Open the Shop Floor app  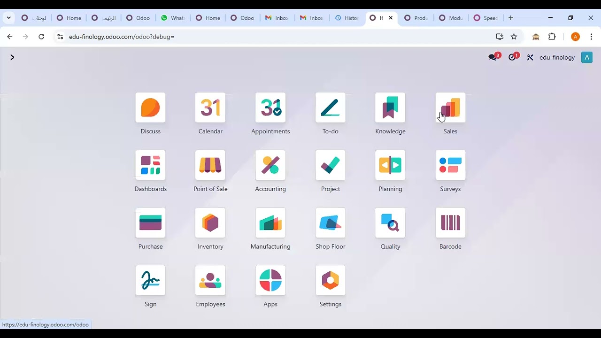[331, 223]
